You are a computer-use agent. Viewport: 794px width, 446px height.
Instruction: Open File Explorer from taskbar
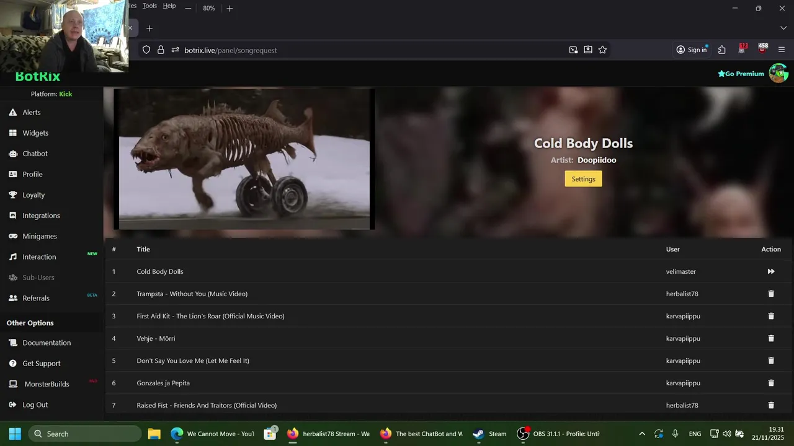click(x=154, y=434)
